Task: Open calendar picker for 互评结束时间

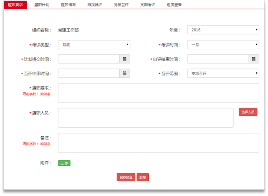Action: [125, 73]
